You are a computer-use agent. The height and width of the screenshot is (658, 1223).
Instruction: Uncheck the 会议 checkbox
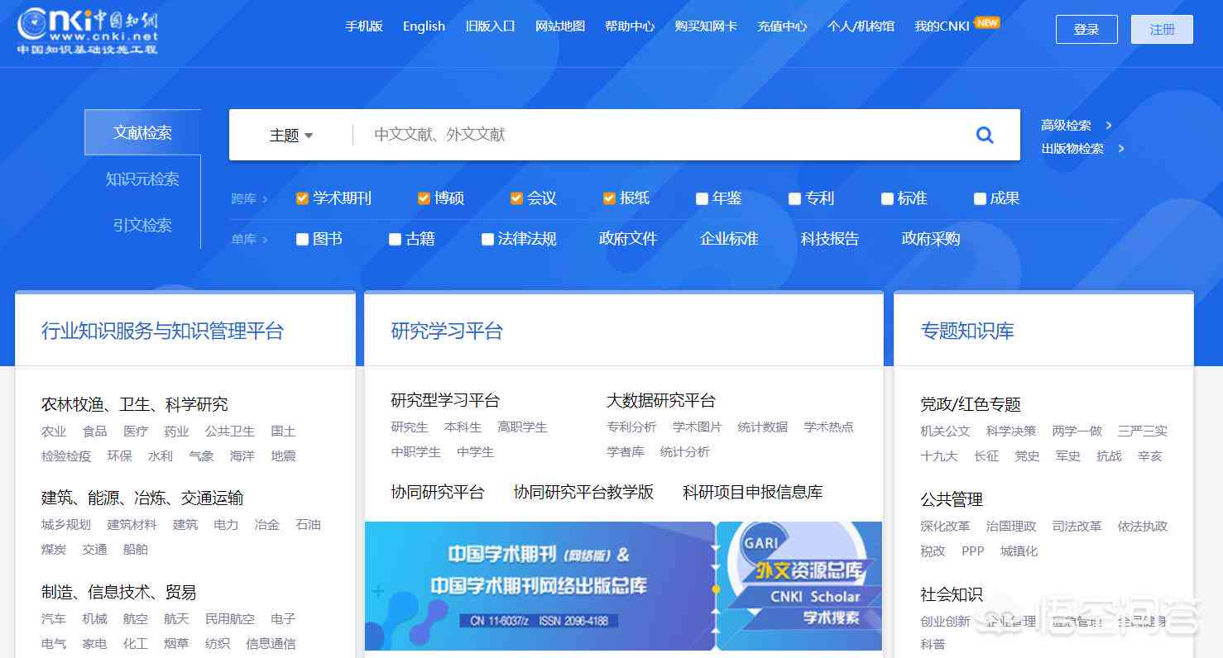click(x=516, y=198)
